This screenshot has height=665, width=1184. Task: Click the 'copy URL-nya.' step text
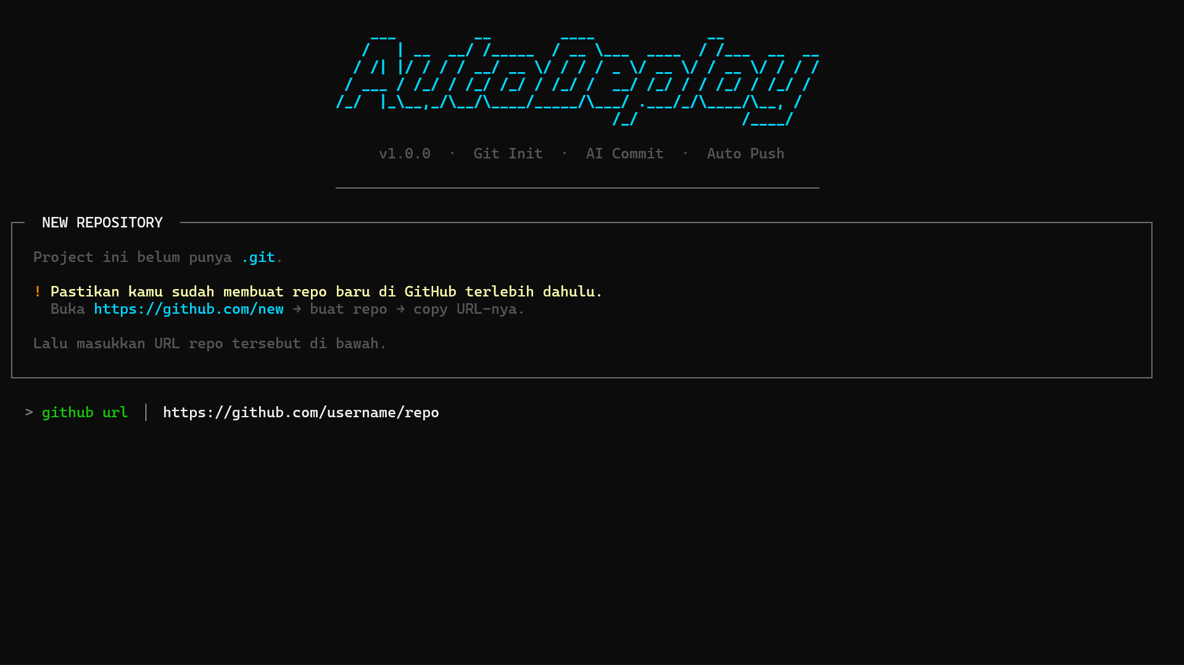[x=469, y=309]
